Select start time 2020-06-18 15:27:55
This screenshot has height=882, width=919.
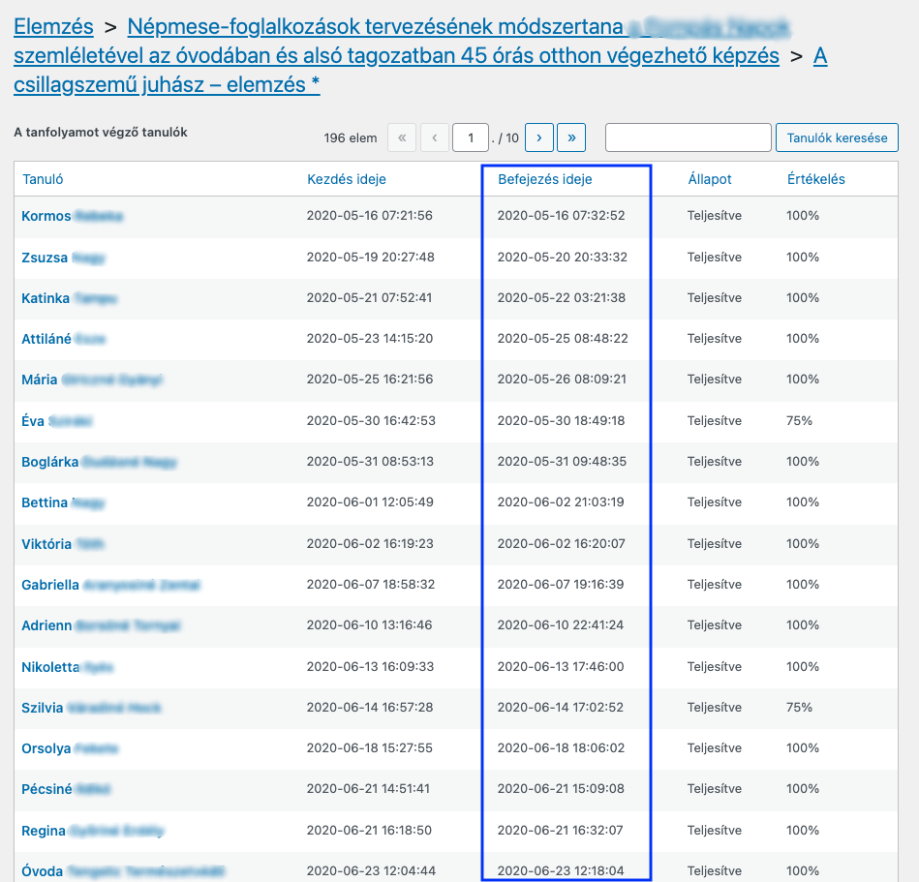click(369, 748)
